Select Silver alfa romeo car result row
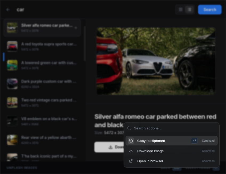The width and height of the screenshot is (226, 174). (x=42, y=28)
